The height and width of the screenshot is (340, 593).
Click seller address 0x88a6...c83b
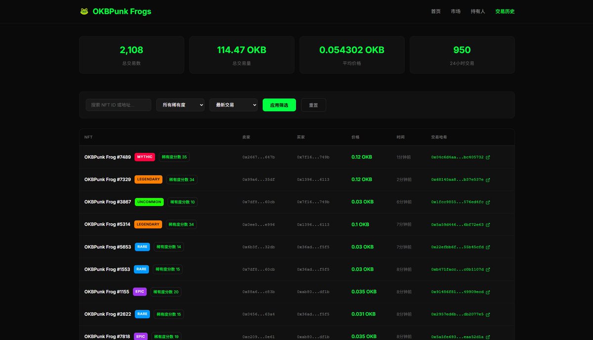tap(258, 292)
